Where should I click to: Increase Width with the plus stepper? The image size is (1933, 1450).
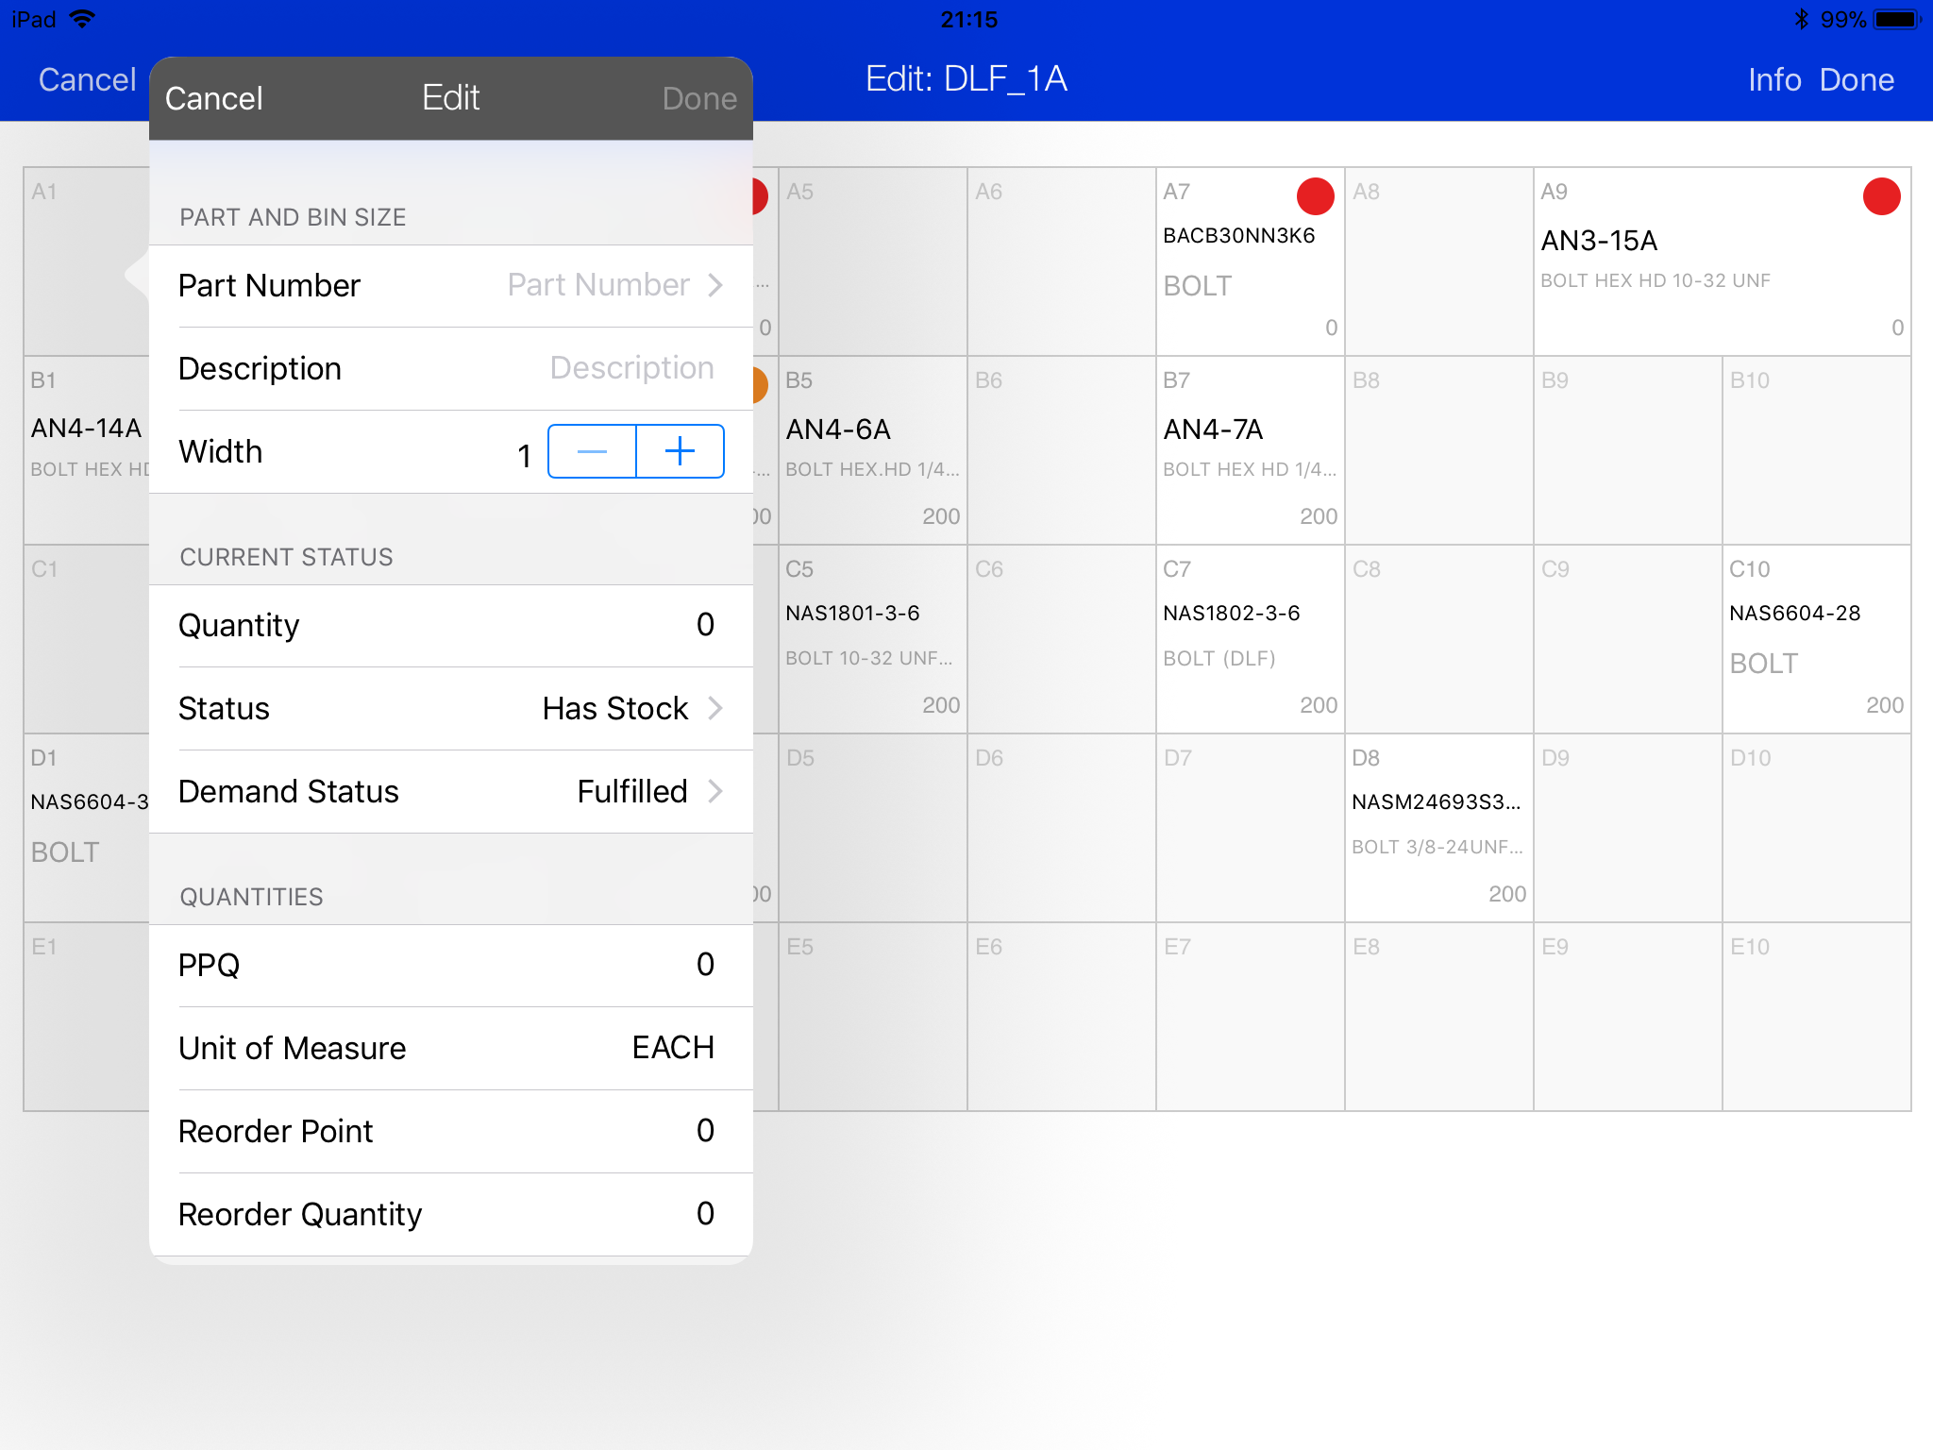click(x=680, y=451)
